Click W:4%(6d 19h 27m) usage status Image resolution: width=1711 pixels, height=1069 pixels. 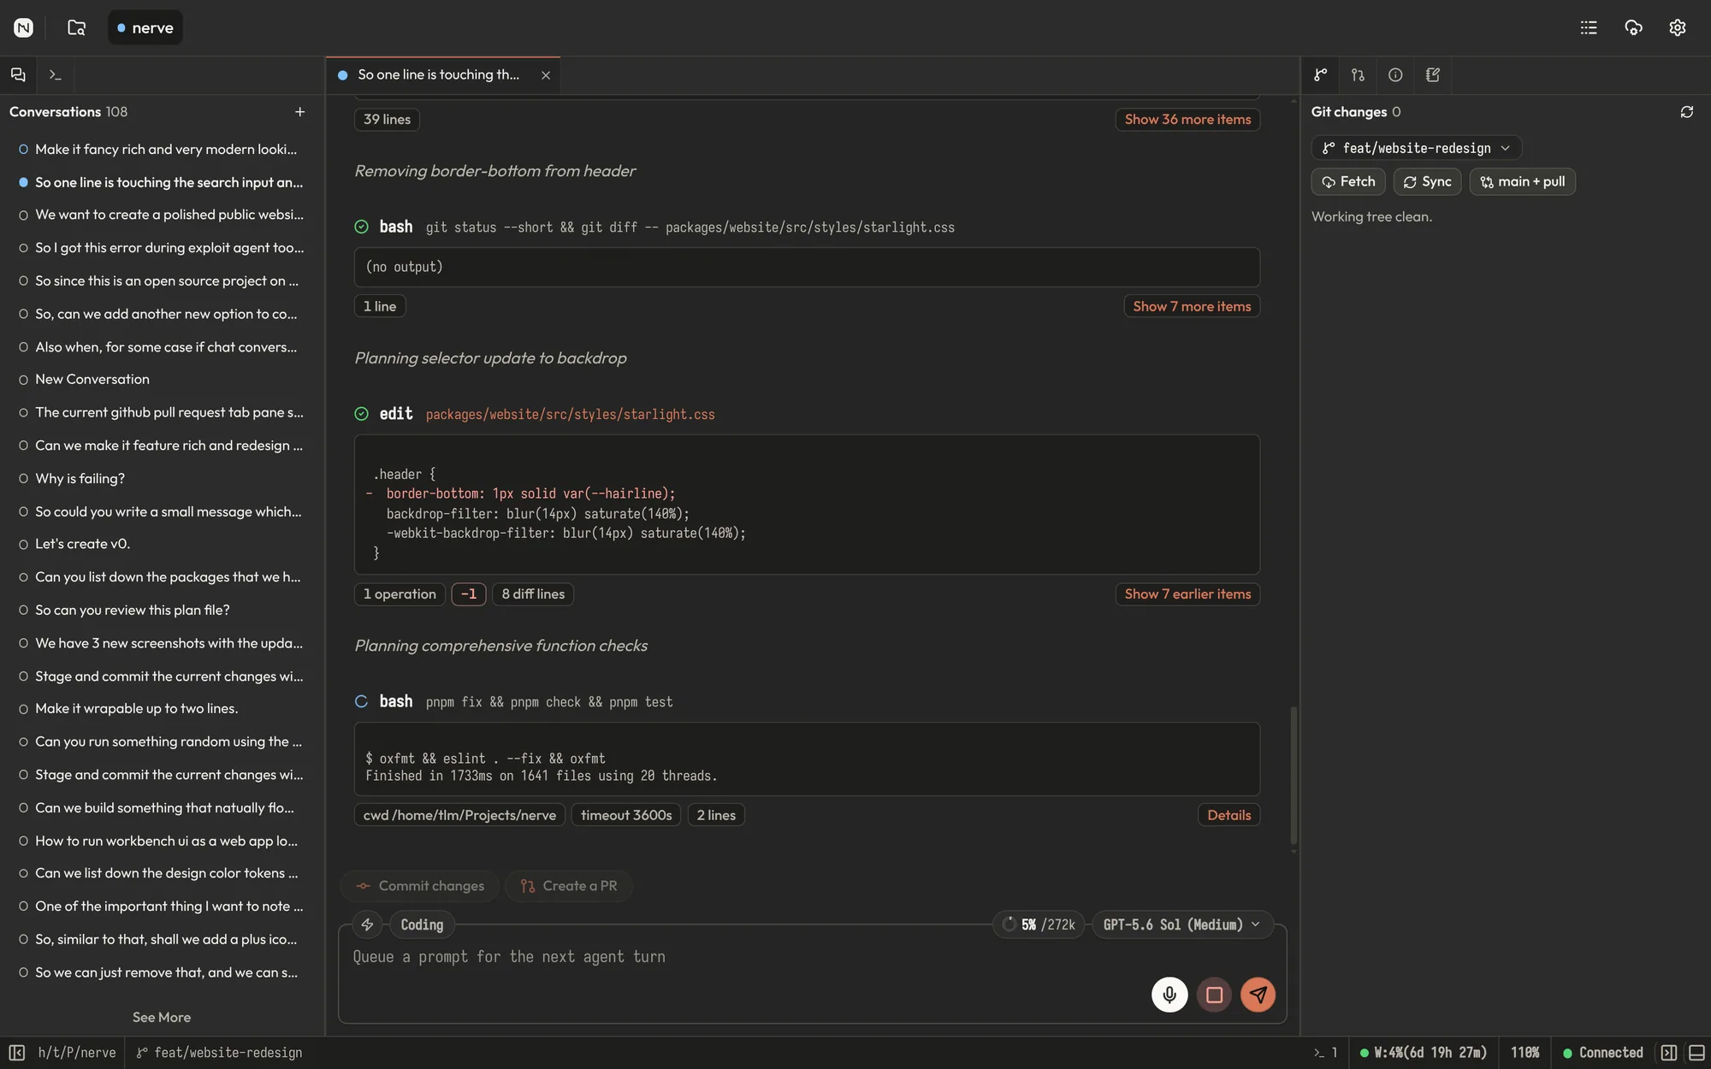click(1424, 1053)
